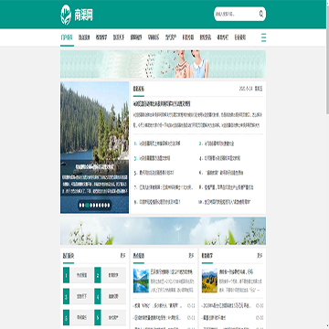Open the lake reflection article thumbnail
Screen dimensions: 329x329
141,281
